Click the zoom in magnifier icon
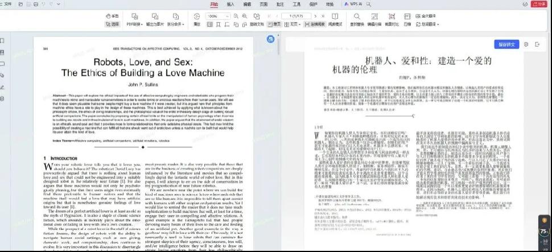The height and width of the screenshot is (252, 552). [244, 16]
